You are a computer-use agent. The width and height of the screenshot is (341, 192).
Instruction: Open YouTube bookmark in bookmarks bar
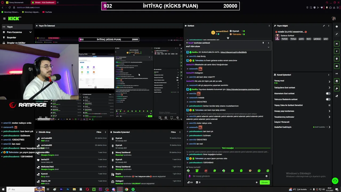point(47,12)
